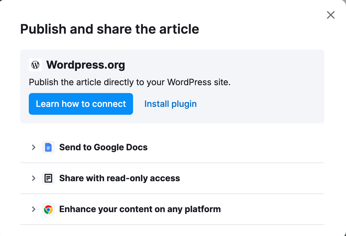Select the document icon beside Share with read-only

[x=48, y=178]
